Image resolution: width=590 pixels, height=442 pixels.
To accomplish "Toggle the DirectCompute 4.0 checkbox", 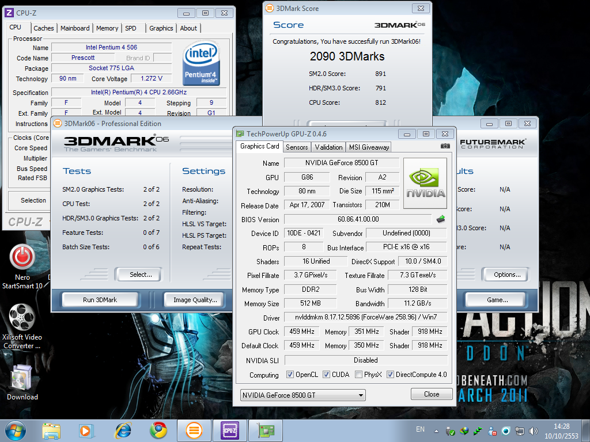I will (x=390, y=374).
